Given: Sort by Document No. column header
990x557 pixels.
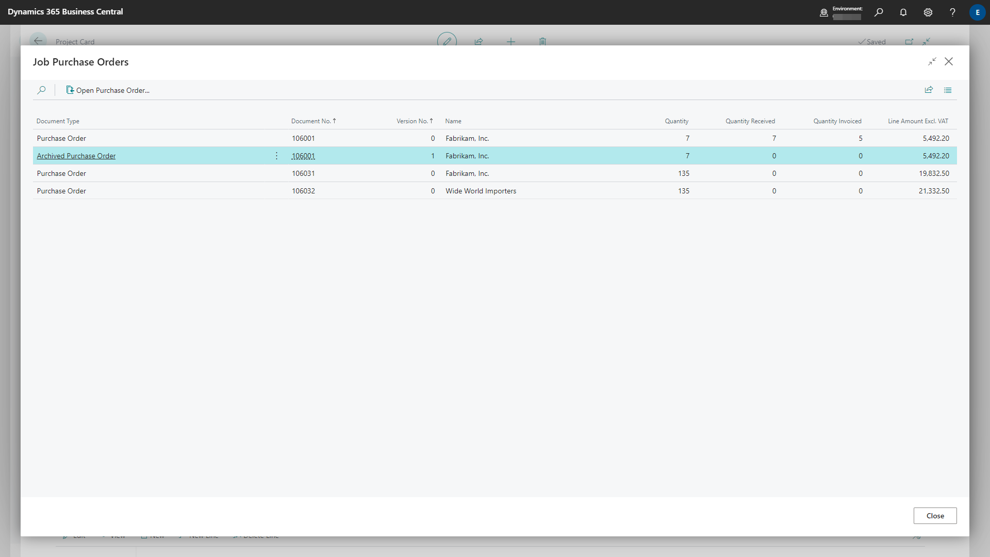Looking at the screenshot, I should pos(313,121).
